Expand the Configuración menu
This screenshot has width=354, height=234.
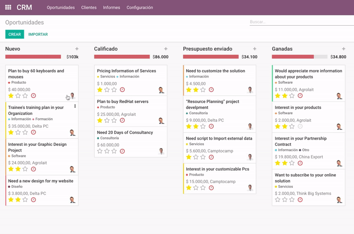pos(139,8)
